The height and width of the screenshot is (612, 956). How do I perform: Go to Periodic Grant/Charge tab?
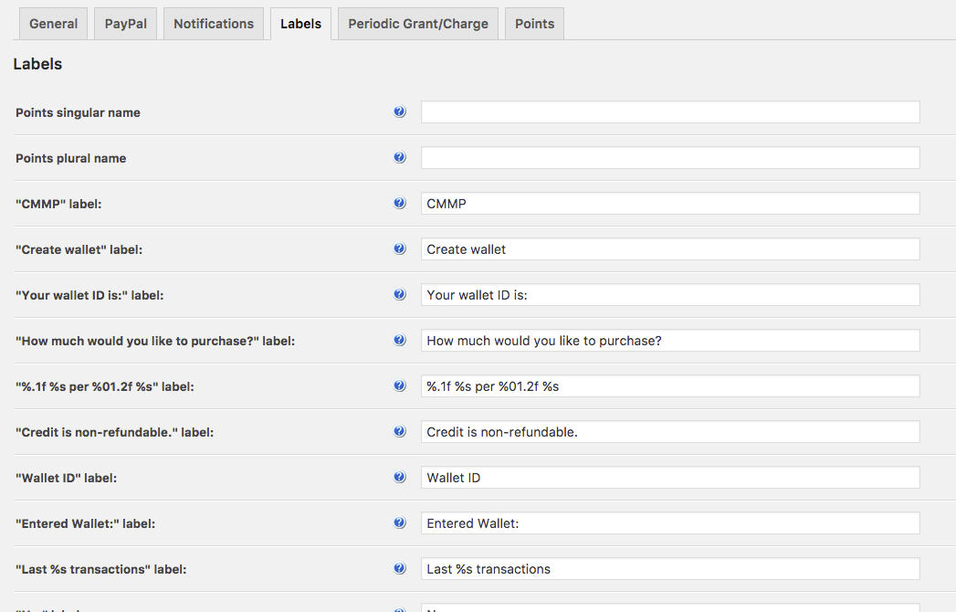(418, 24)
